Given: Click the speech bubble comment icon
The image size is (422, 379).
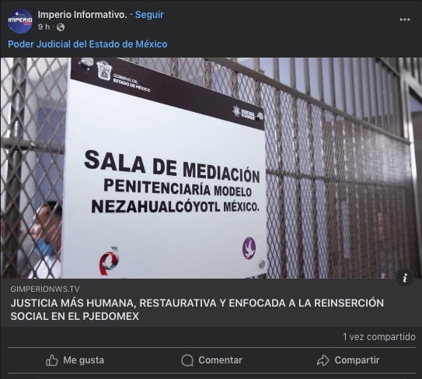Looking at the screenshot, I should 187,360.
